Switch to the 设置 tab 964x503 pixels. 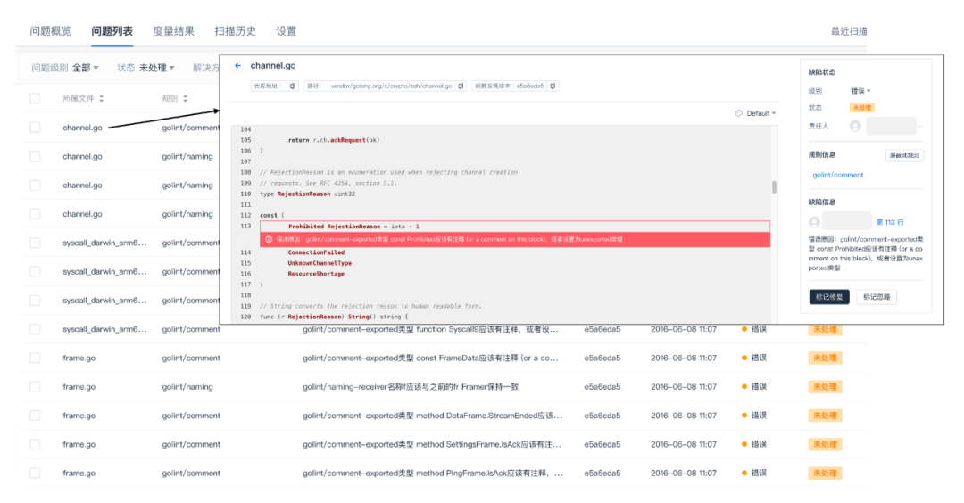pos(286,31)
